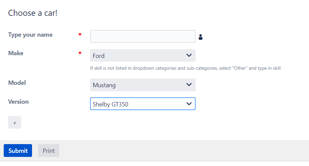Open the Model dropdown showing Mustang
The image size is (309, 166).
(x=143, y=85)
